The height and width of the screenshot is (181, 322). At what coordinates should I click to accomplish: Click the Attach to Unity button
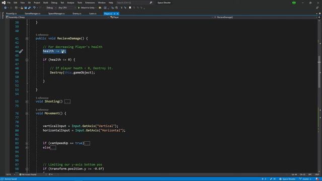click(x=87, y=8)
